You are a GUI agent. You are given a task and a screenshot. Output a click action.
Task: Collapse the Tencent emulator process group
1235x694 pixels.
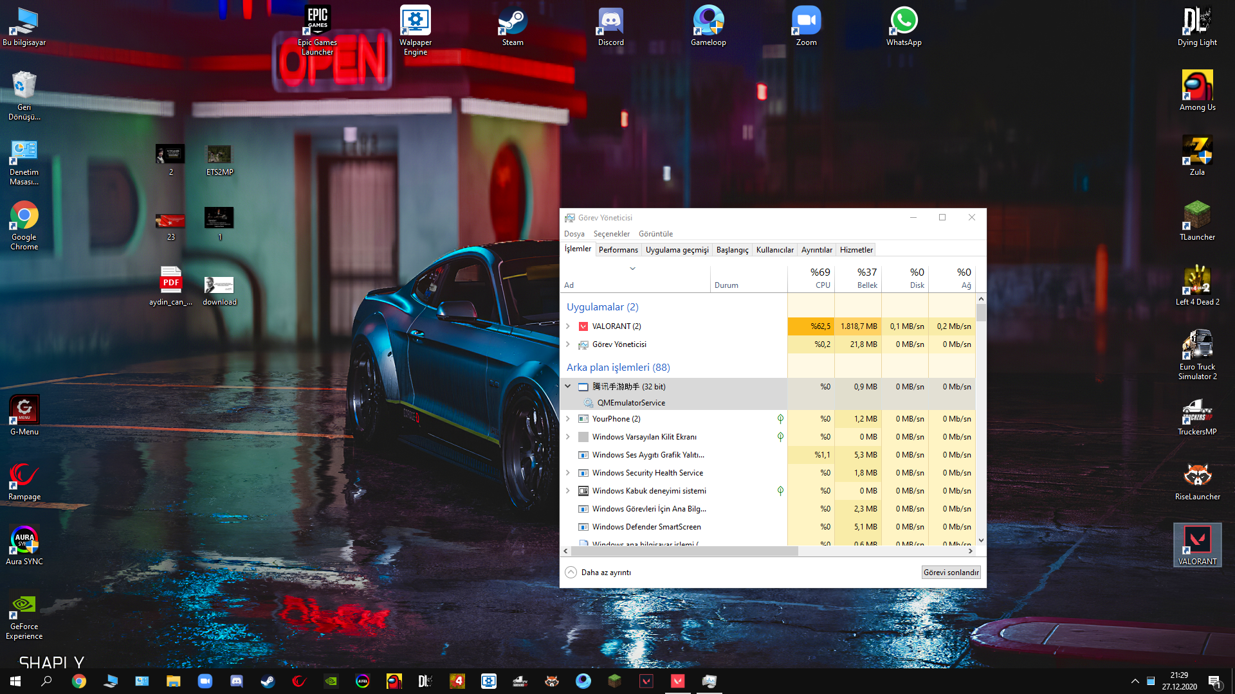click(568, 386)
